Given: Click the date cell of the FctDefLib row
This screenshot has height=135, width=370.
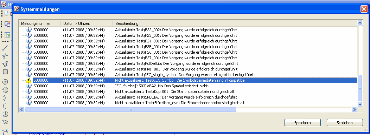Looking at the screenshot, I should [x=84, y=63].
